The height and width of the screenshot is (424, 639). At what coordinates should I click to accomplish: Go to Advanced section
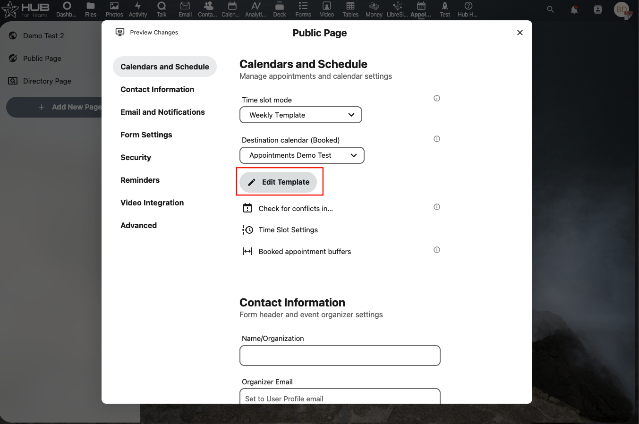coord(138,225)
